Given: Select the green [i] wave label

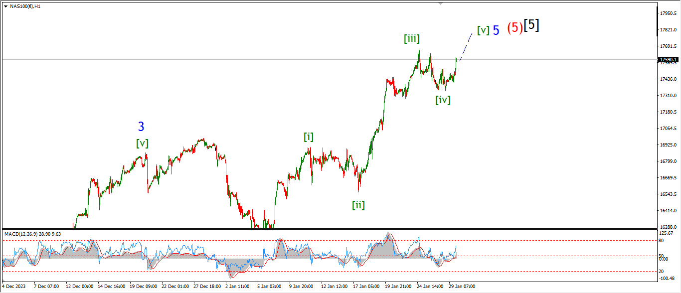Looking at the screenshot, I should pos(309,137).
